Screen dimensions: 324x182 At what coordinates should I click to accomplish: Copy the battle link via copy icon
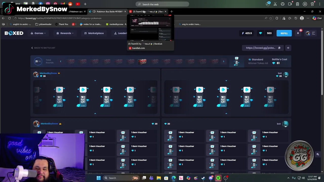pyautogui.click(x=279, y=48)
